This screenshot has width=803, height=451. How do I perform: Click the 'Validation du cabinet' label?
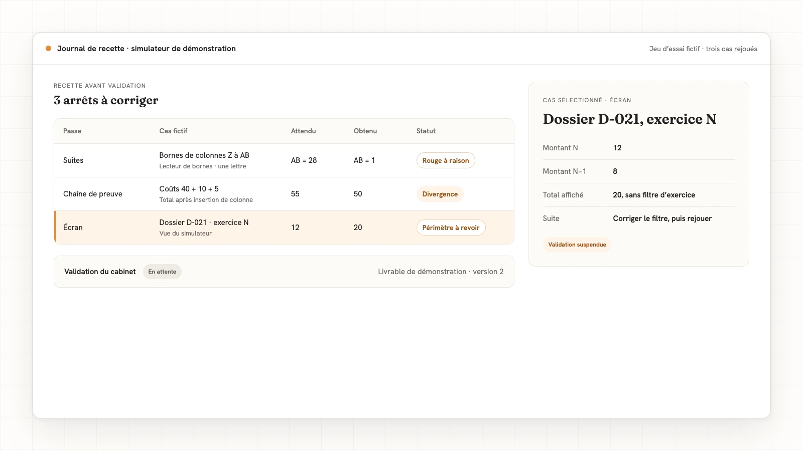(100, 272)
